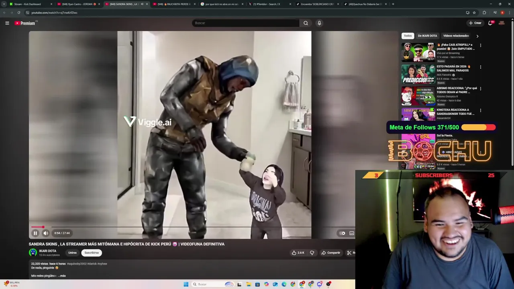Open options menu for KINGTEKA REACCIONA video
Viewport: 514px width, 289px height.
point(480,110)
